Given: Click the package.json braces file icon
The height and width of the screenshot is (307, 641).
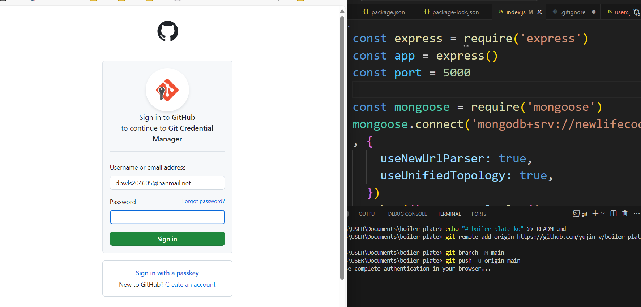Looking at the screenshot, I should (x=366, y=12).
